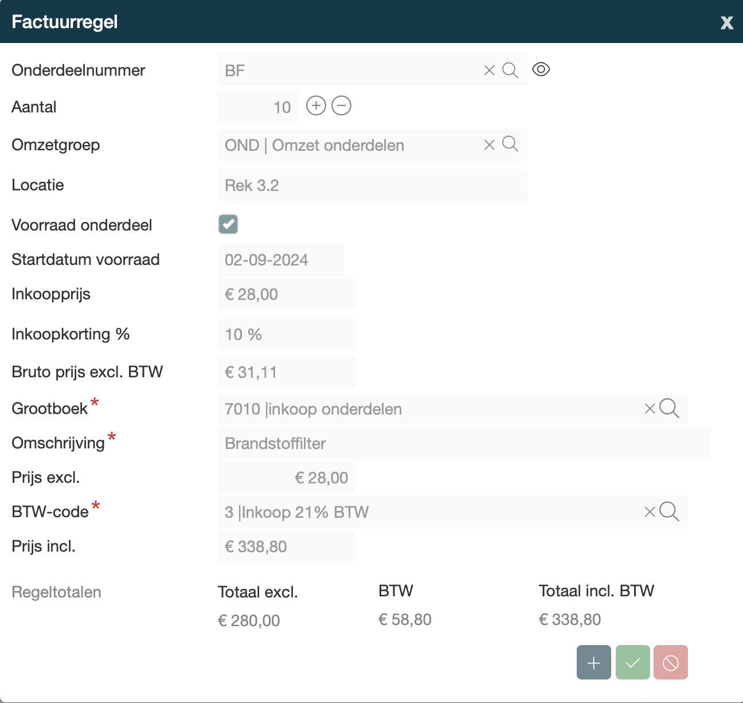Focus the Inkoopkorting % field
743x703 pixels.
pos(286,334)
